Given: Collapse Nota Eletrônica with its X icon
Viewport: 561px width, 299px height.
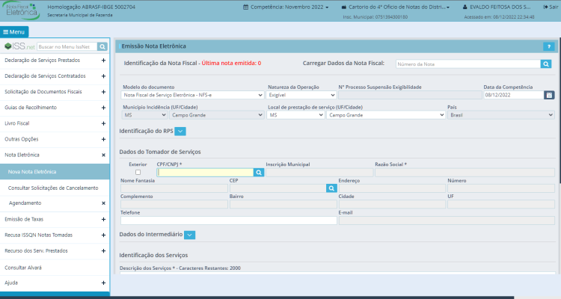Looking at the screenshot, I should coord(103,155).
